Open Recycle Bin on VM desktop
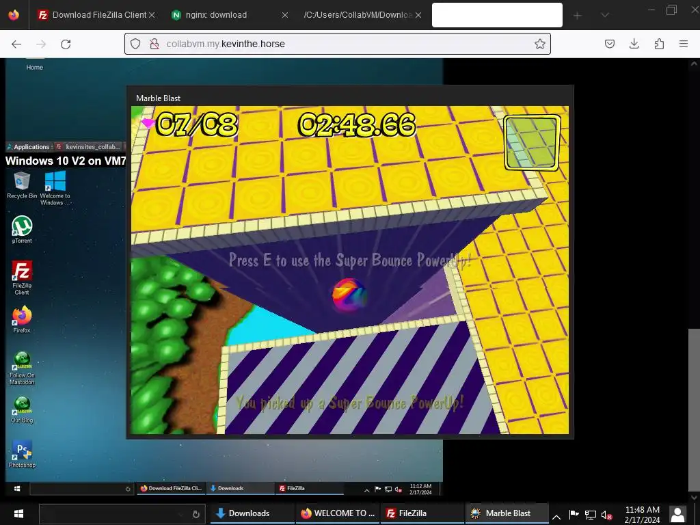Viewport: 700px width, 525px height. point(22,185)
